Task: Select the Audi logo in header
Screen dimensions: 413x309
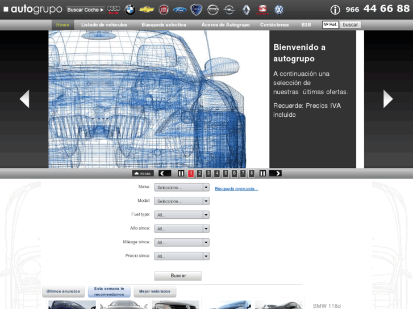Action: 114,10
